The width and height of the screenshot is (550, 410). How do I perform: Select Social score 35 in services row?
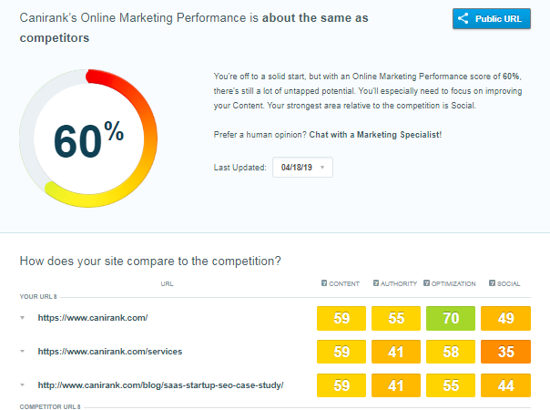[505, 352]
